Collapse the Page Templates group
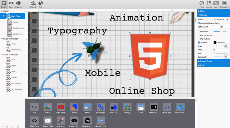230x128 pixels. [x=2, y=39]
